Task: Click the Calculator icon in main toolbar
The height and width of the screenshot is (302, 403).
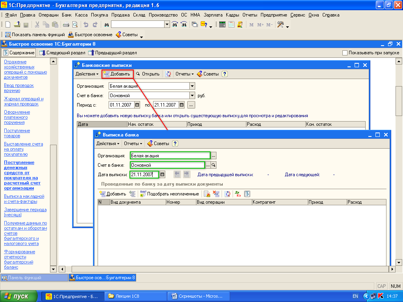Action: point(222,25)
